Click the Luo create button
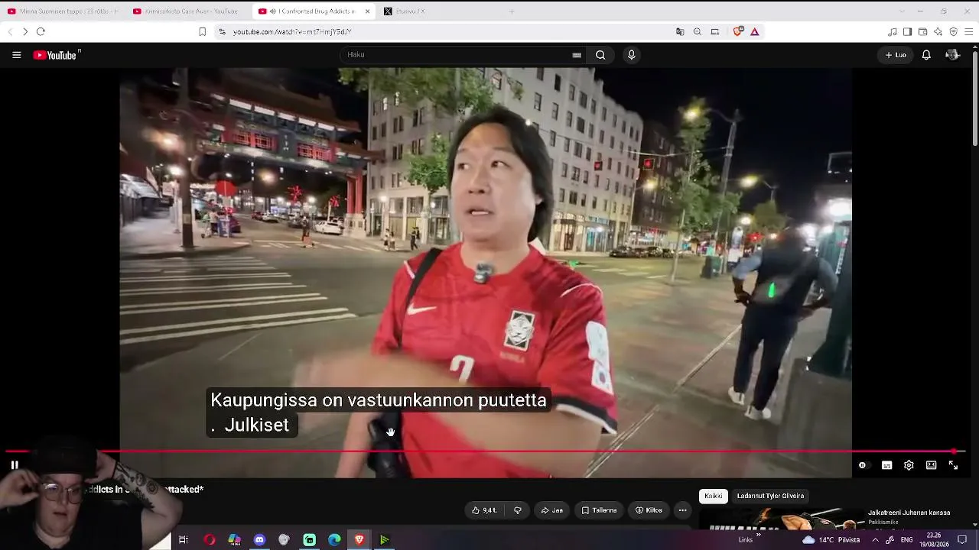The height and width of the screenshot is (550, 979). [x=896, y=55]
